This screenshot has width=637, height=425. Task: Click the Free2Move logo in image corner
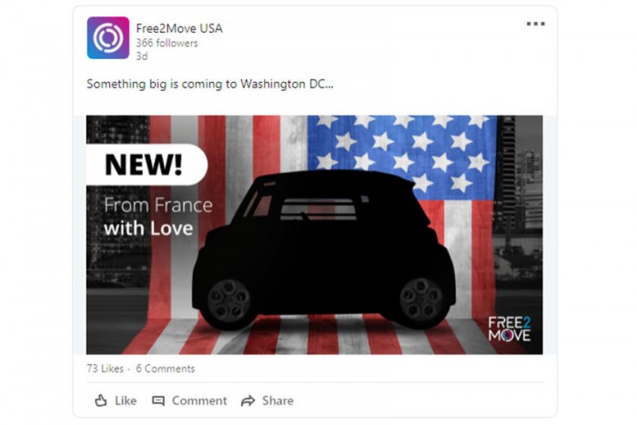coord(510,329)
